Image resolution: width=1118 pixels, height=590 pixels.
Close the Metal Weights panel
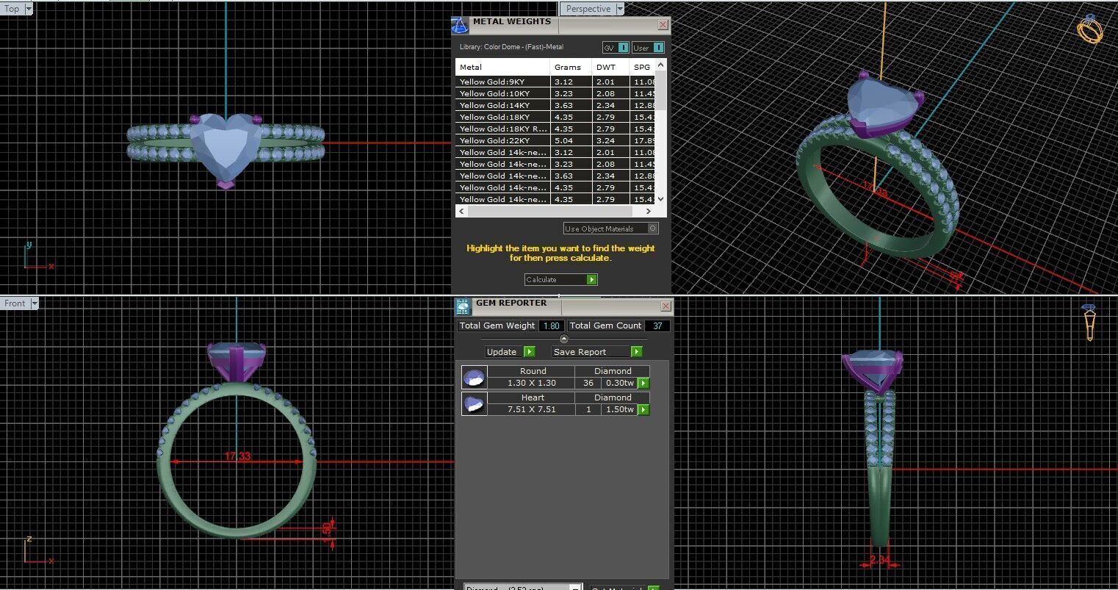click(663, 25)
